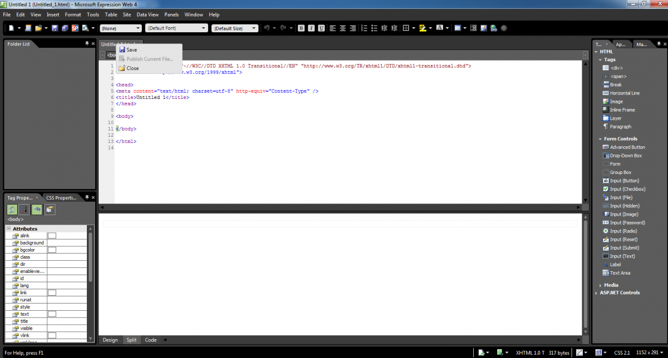Switch to Code view tab
668x358 pixels.
[150, 340]
